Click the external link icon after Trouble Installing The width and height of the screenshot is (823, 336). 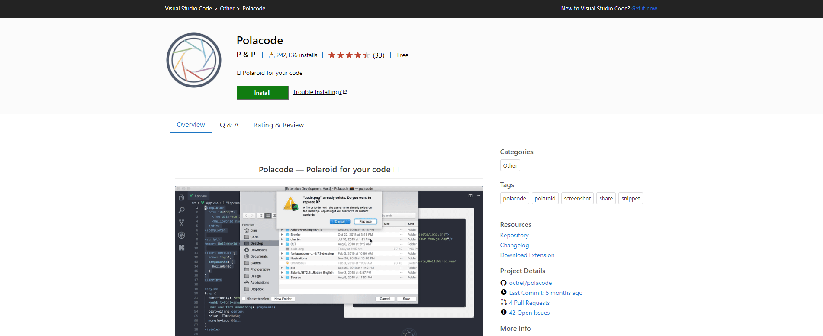pos(345,92)
